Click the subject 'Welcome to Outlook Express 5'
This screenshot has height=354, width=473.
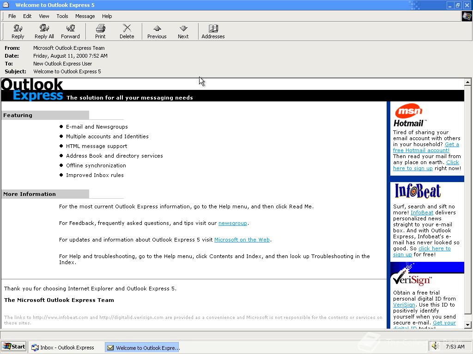tap(67, 71)
